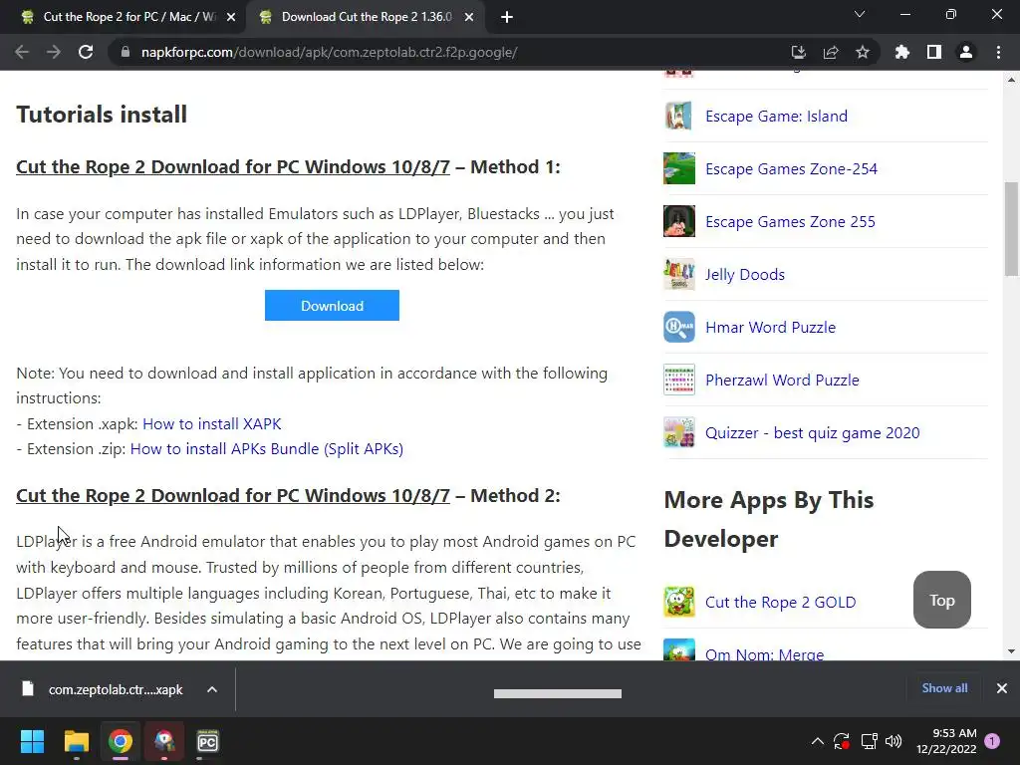Open a new browser tab
This screenshot has width=1020, height=765.
tap(507, 17)
